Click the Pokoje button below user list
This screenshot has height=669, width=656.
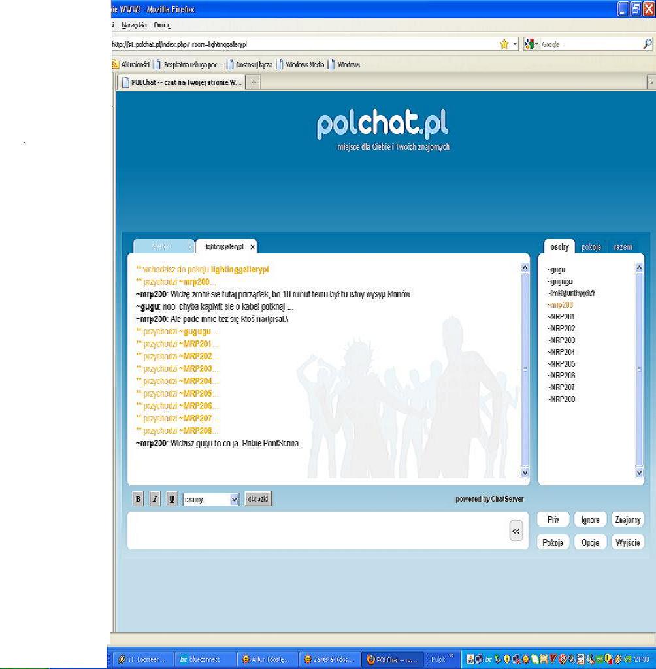point(553,542)
